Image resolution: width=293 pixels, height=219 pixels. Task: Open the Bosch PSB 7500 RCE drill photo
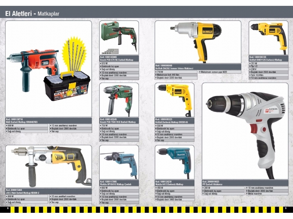119,99
